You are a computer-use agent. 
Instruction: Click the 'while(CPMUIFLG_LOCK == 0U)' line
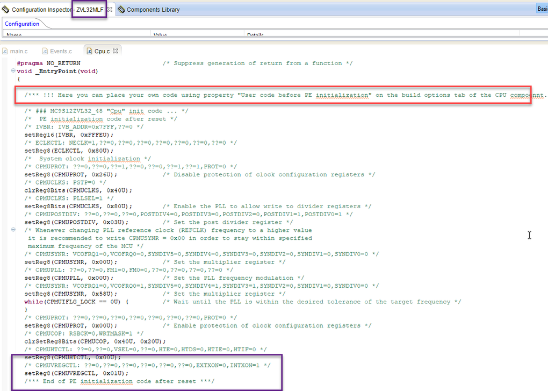click(76, 302)
